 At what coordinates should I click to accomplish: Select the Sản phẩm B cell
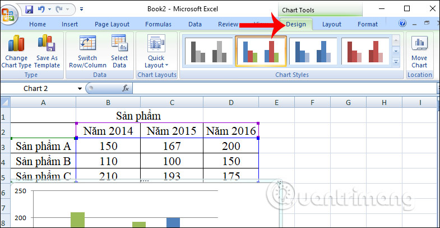click(x=43, y=161)
